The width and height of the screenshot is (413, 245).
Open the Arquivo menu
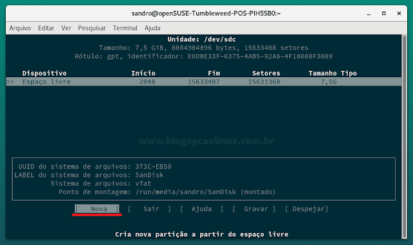20,28
